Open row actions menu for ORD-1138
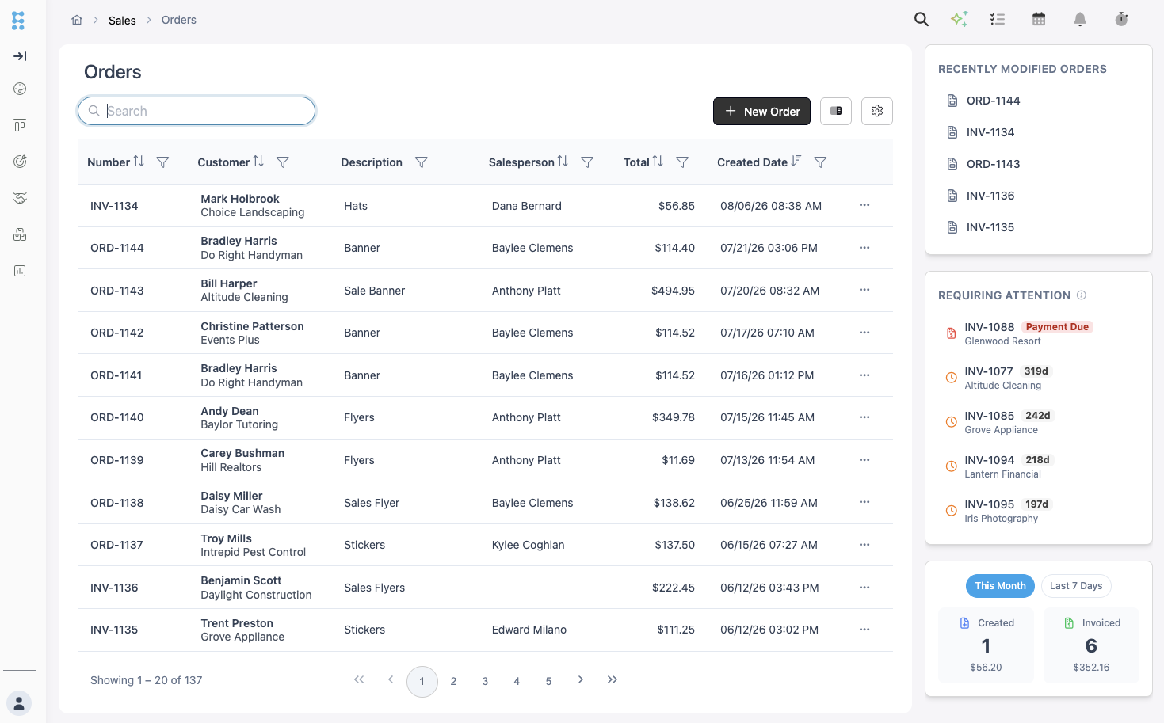 (864, 502)
